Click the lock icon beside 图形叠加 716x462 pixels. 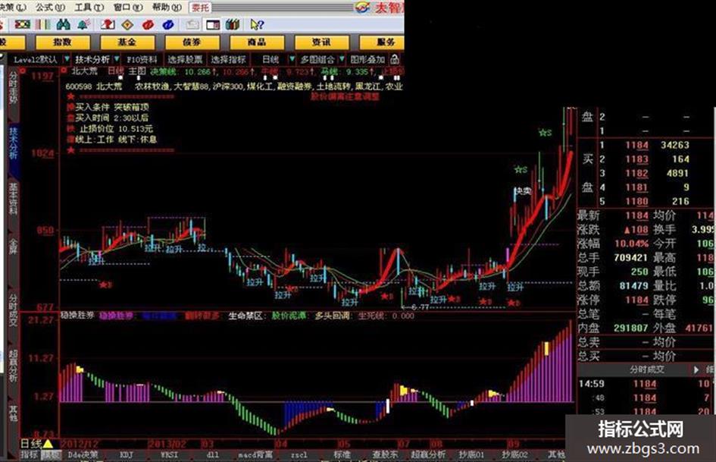point(395,59)
